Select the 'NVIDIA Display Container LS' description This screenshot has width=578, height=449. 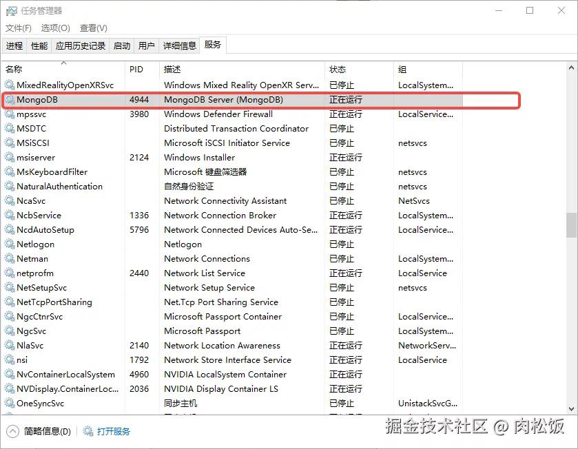(221, 389)
